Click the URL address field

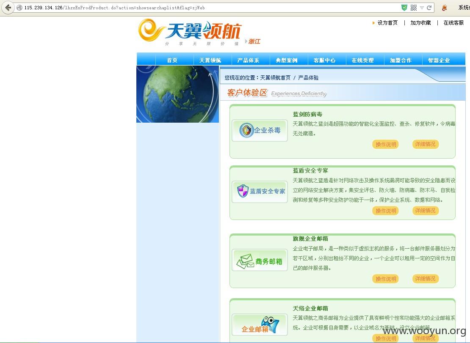point(210,8)
